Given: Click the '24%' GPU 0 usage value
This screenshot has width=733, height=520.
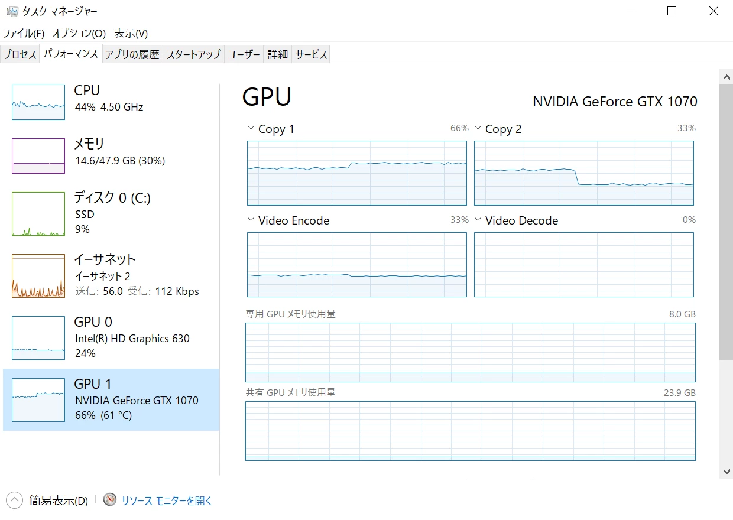Looking at the screenshot, I should 85,353.
